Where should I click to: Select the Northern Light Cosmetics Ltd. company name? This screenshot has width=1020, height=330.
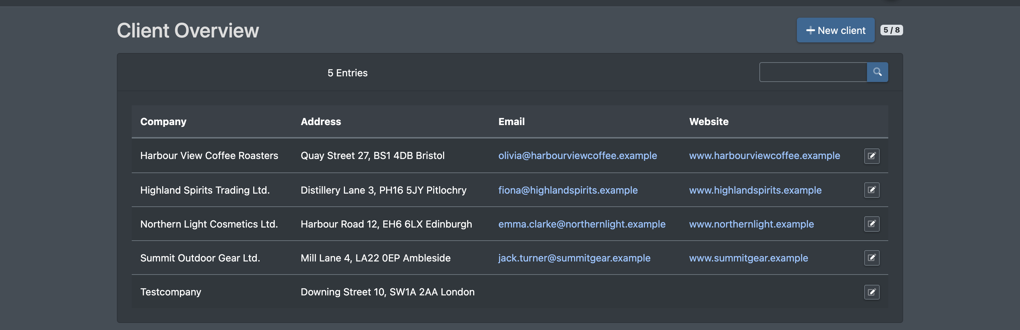209,224
